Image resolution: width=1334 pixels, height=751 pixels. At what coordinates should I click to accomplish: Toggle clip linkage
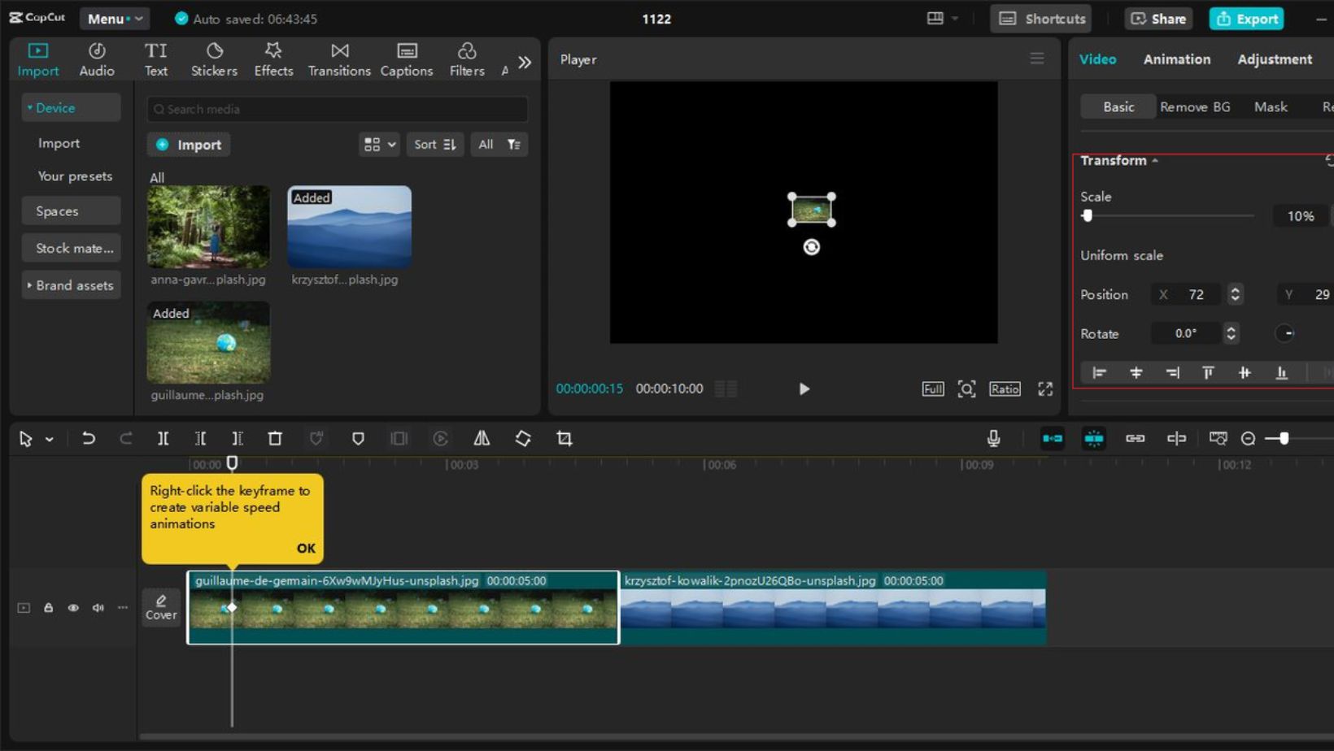coord(1135,439)
